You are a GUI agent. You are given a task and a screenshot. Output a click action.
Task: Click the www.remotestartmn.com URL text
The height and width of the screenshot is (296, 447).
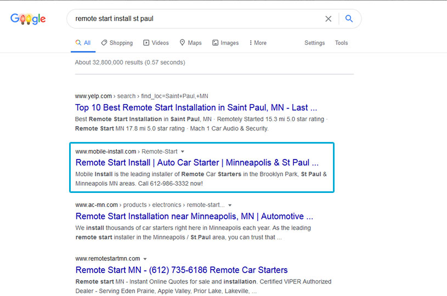coord(107,259)
